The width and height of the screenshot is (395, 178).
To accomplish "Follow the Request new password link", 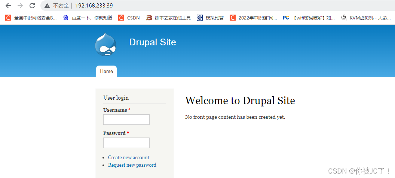I will click(x=132, y=165).
